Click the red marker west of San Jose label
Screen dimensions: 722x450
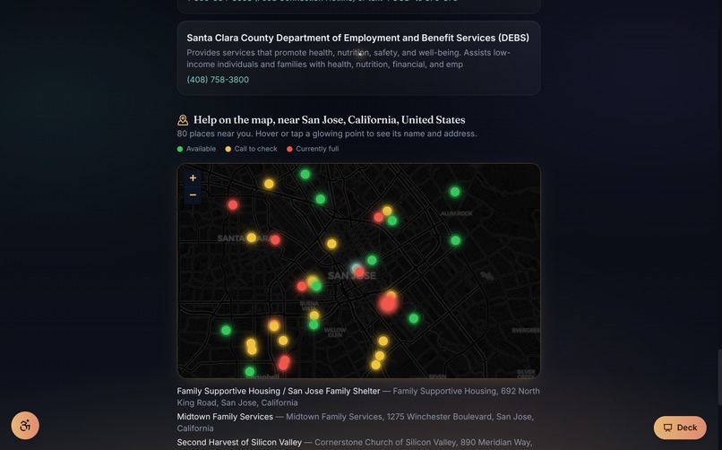pos(302,287)
